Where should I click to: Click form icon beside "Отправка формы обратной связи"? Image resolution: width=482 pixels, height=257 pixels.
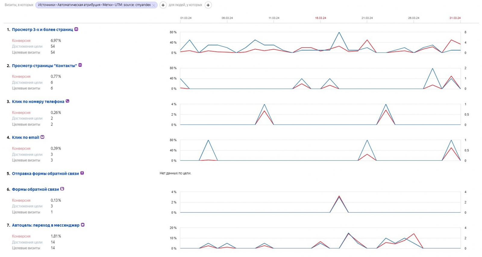pos(82,173)
